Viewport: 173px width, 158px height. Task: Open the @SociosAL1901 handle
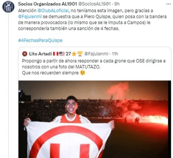click(x=94, y=4)
